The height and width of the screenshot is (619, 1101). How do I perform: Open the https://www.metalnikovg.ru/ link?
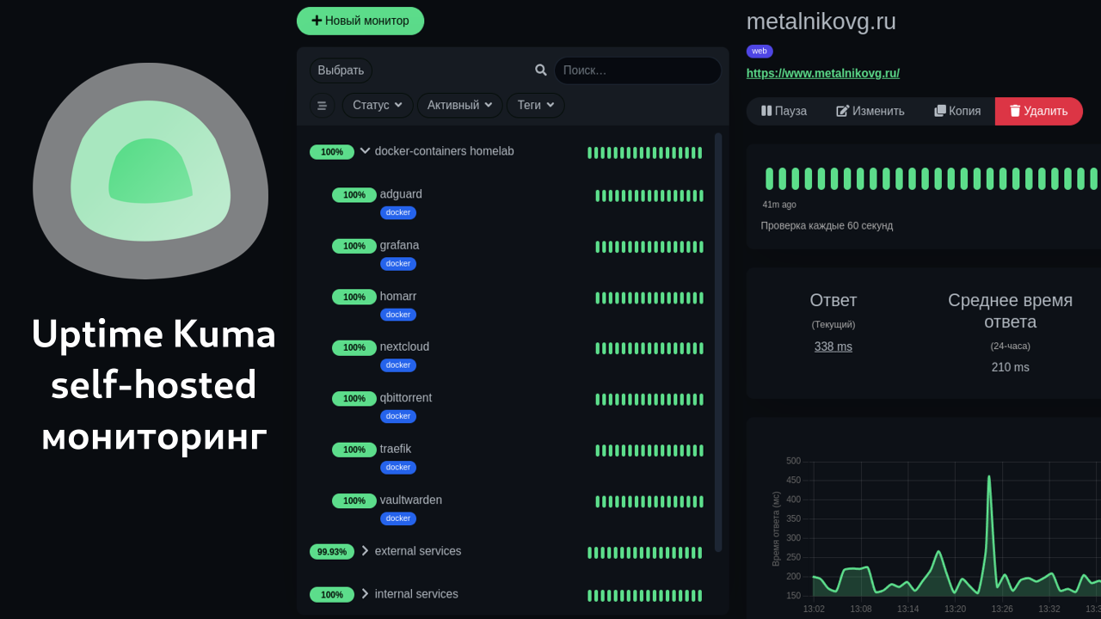(822, 73)
